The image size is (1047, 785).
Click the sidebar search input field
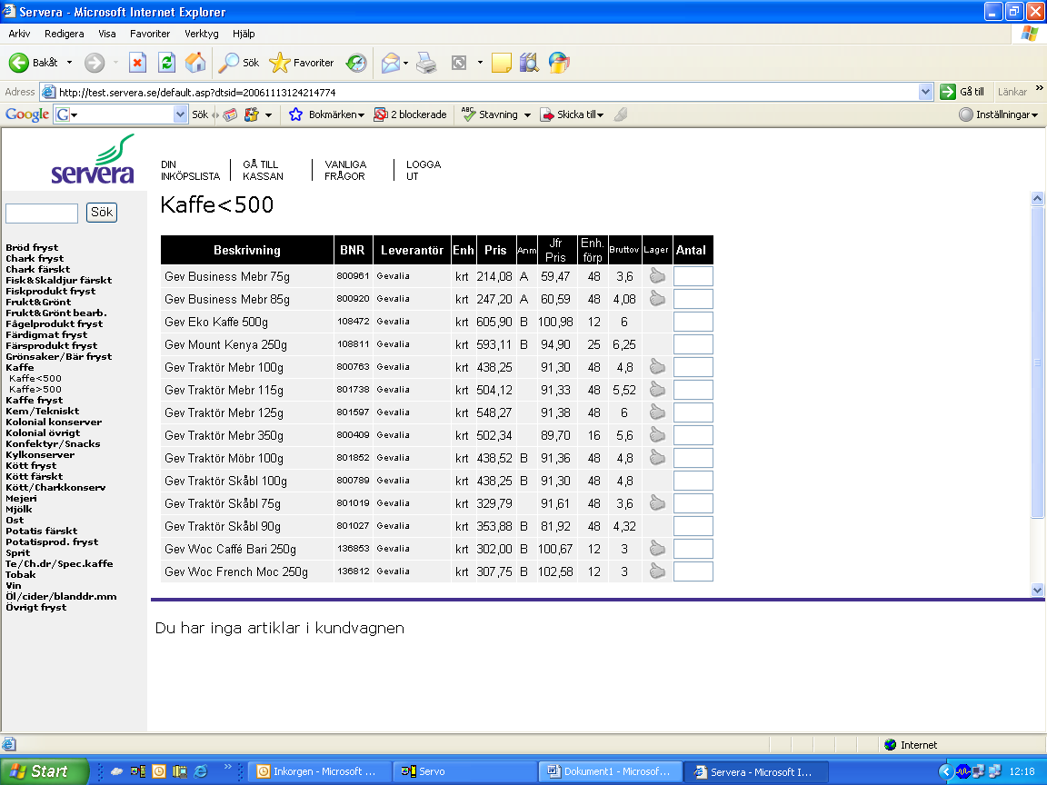coord(42,213)
